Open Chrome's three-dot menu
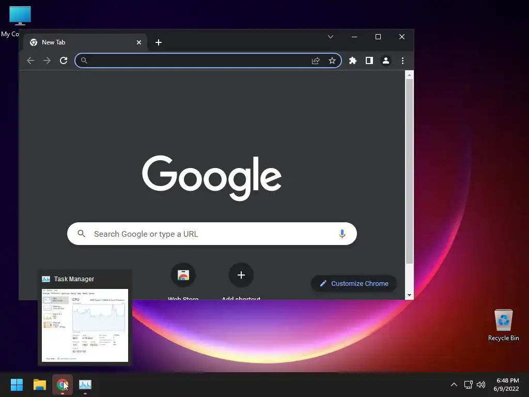The height and width of the screenshot is (397, 529). coord(402,60)
